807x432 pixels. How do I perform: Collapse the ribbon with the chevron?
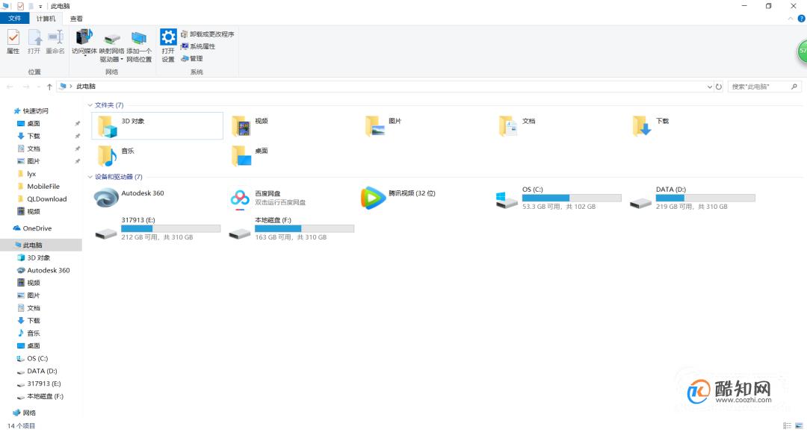(791, 19)
